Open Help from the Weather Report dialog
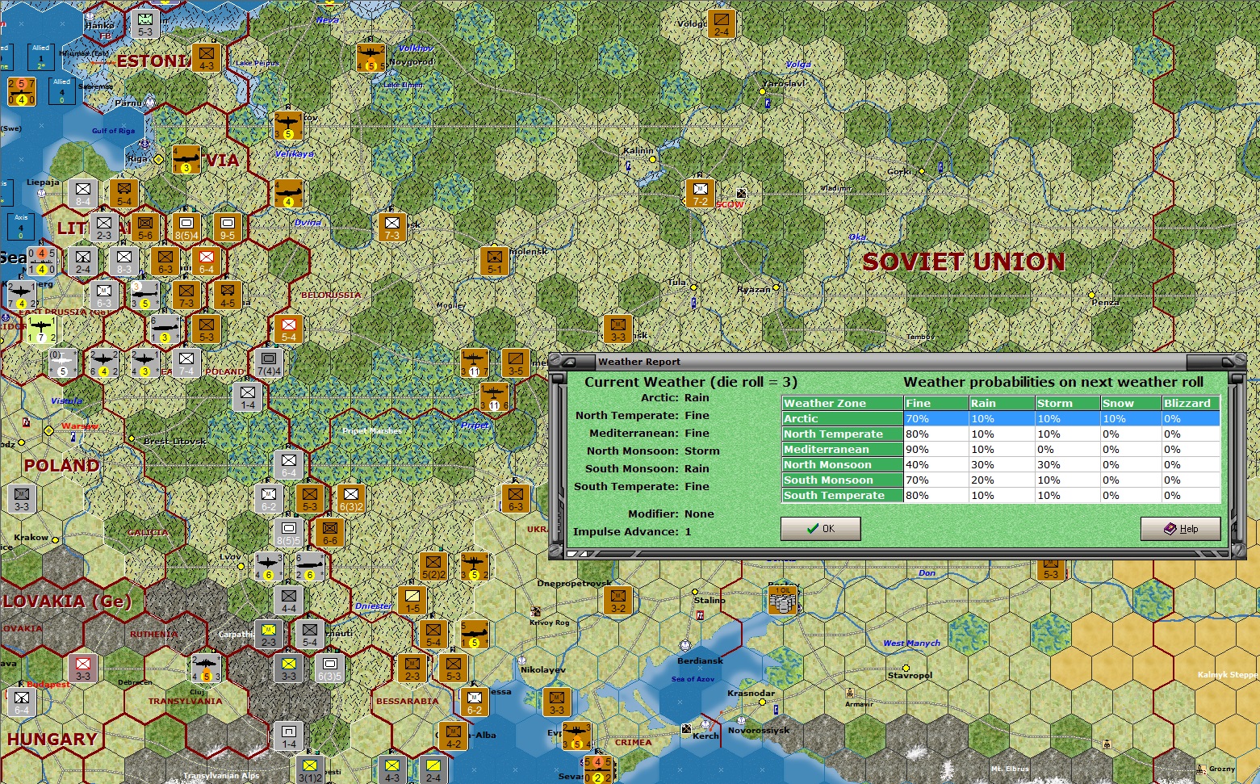The image size is (1260, 784). (1180, 529)
